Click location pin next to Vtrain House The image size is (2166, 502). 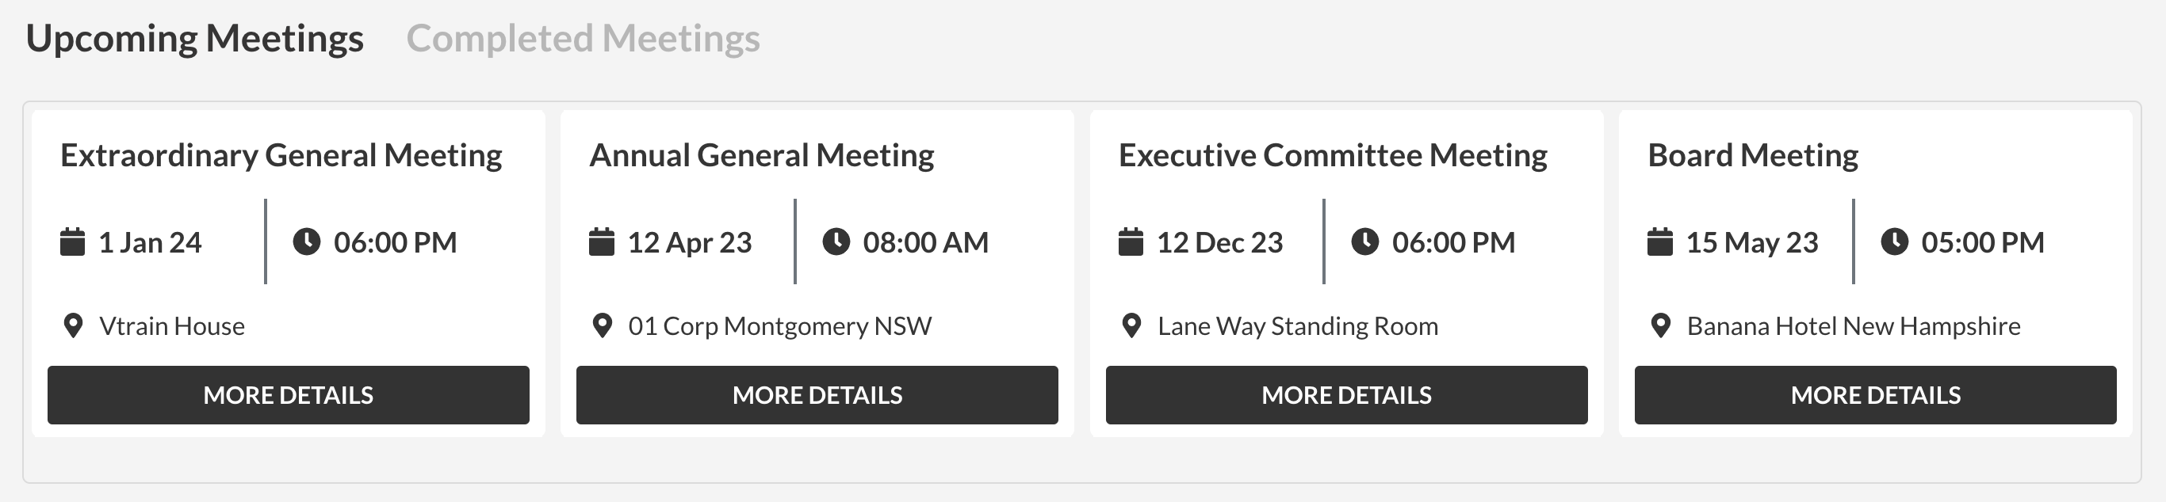[73, 325]
